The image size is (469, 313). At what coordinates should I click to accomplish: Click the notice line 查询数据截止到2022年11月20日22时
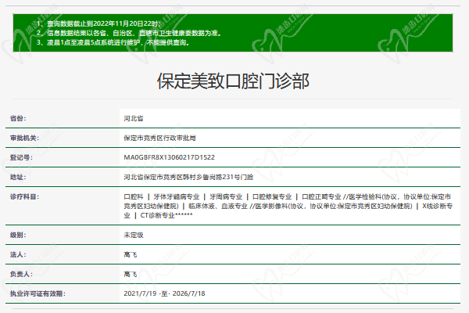98,23
